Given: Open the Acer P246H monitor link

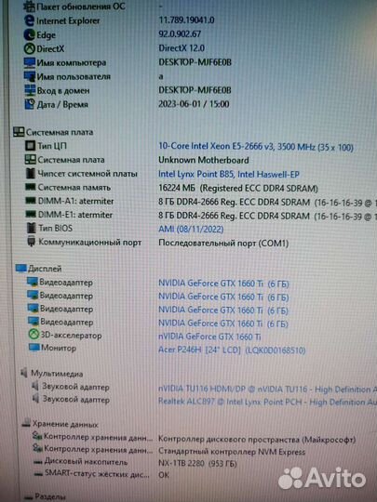Looking at the screenshot, I should 232,350.
